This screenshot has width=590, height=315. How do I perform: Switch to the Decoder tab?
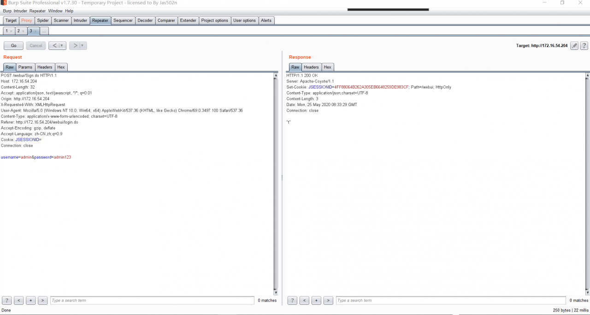145,20
